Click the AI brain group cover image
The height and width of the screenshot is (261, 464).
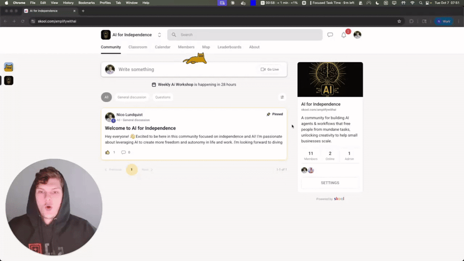330,79
